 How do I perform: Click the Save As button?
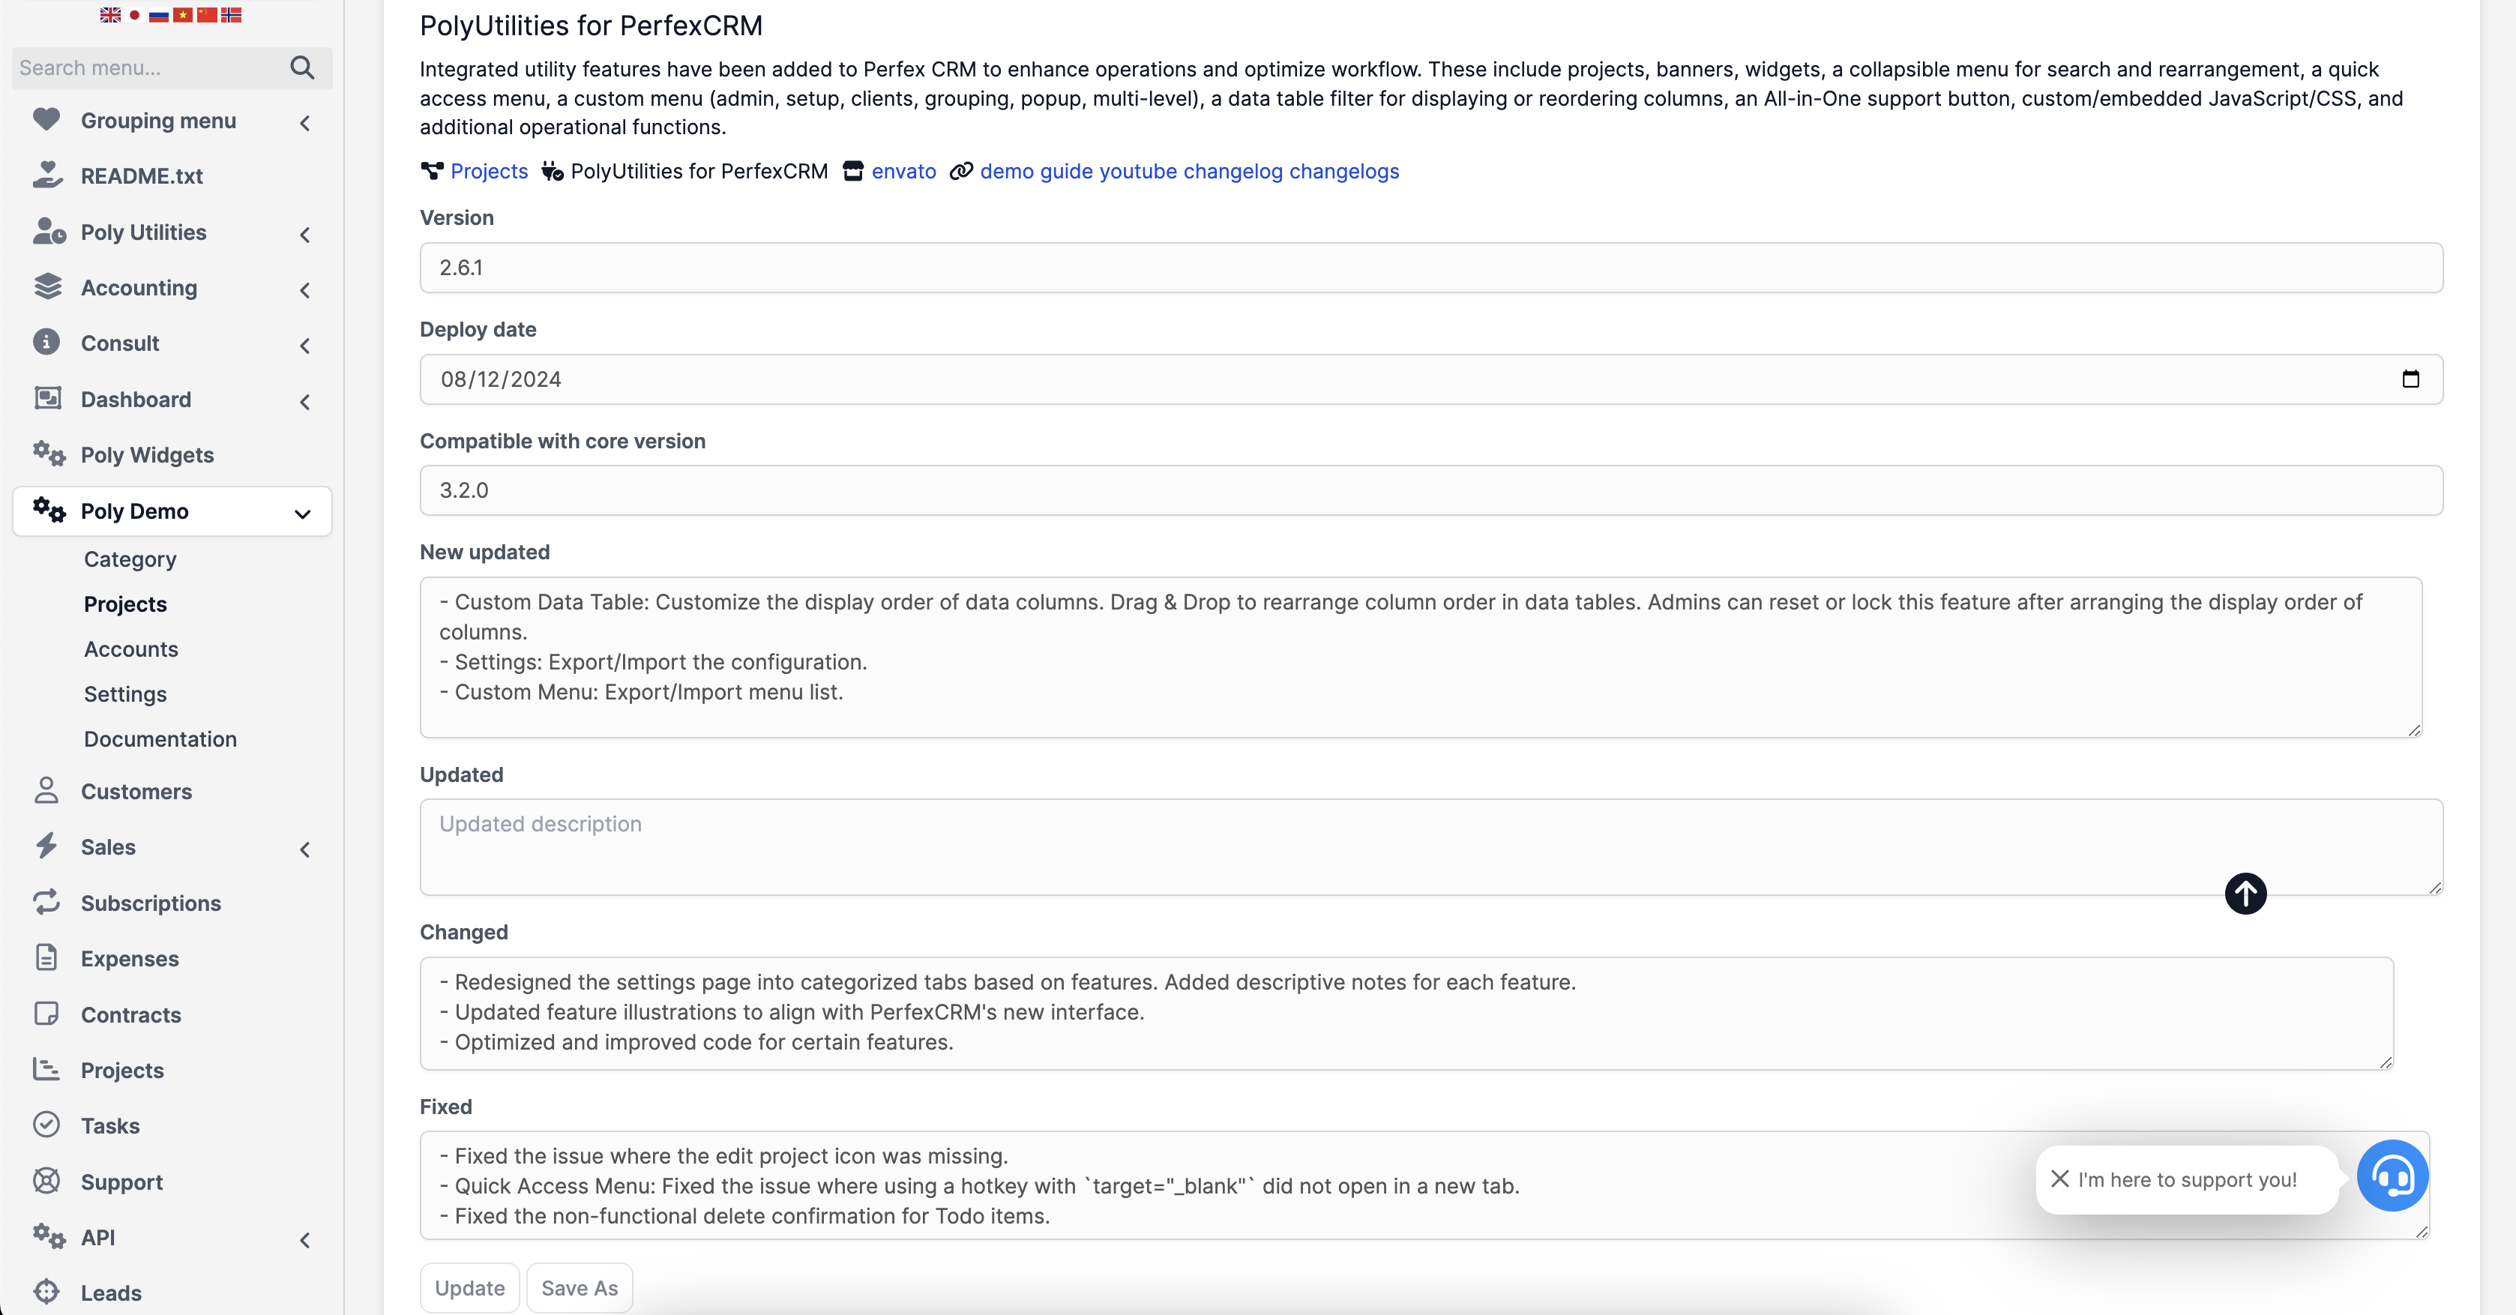tap(580, 1288)
